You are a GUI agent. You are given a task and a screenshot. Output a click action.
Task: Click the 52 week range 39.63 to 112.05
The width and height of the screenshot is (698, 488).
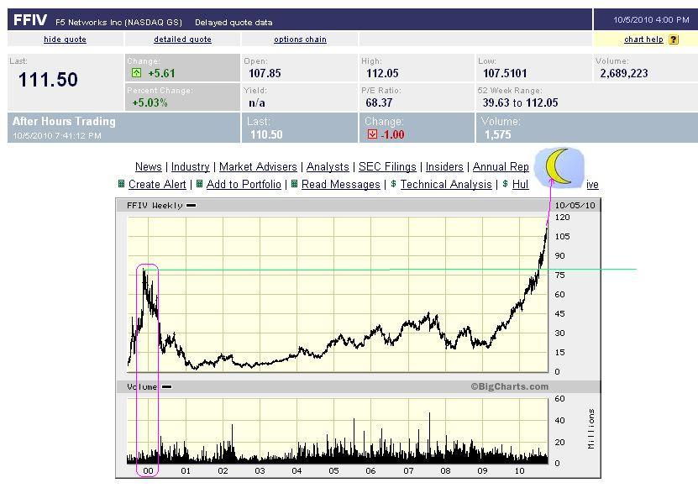[520, 102]
